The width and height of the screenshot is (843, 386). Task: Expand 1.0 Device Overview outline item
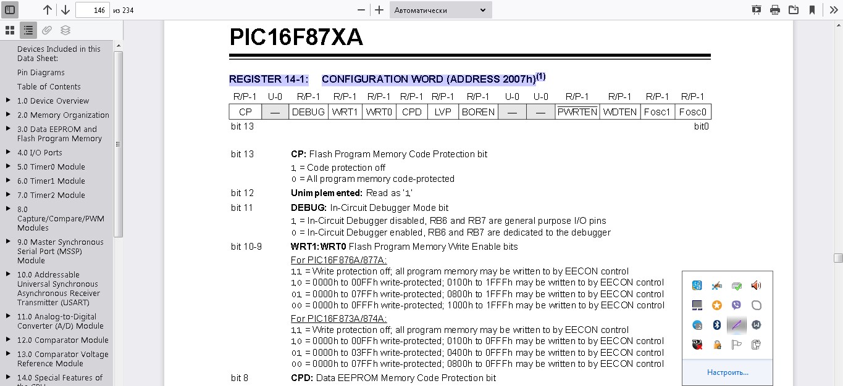8,101
